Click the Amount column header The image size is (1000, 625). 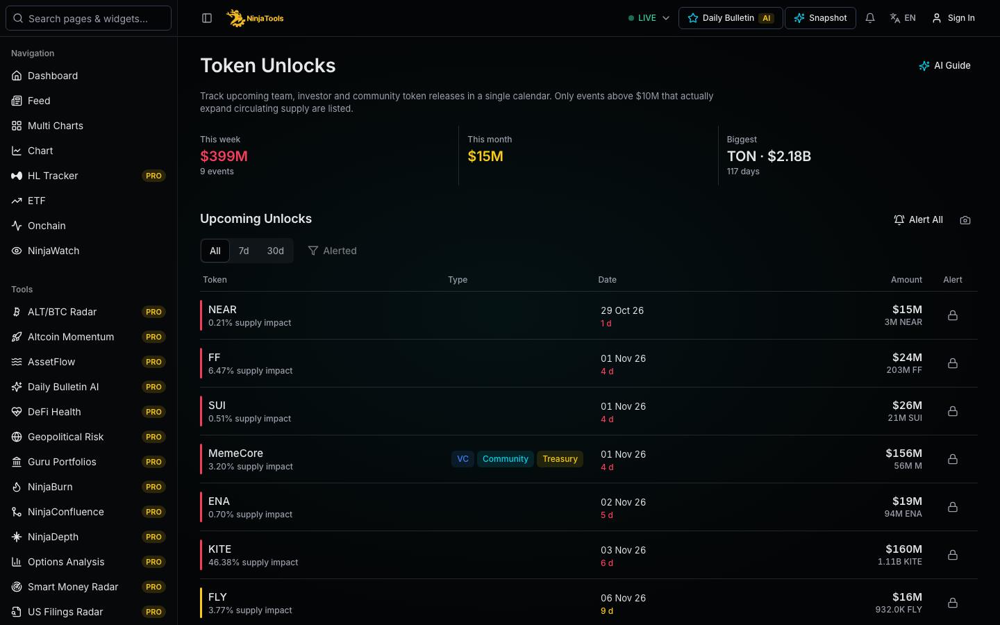(906, 280)
